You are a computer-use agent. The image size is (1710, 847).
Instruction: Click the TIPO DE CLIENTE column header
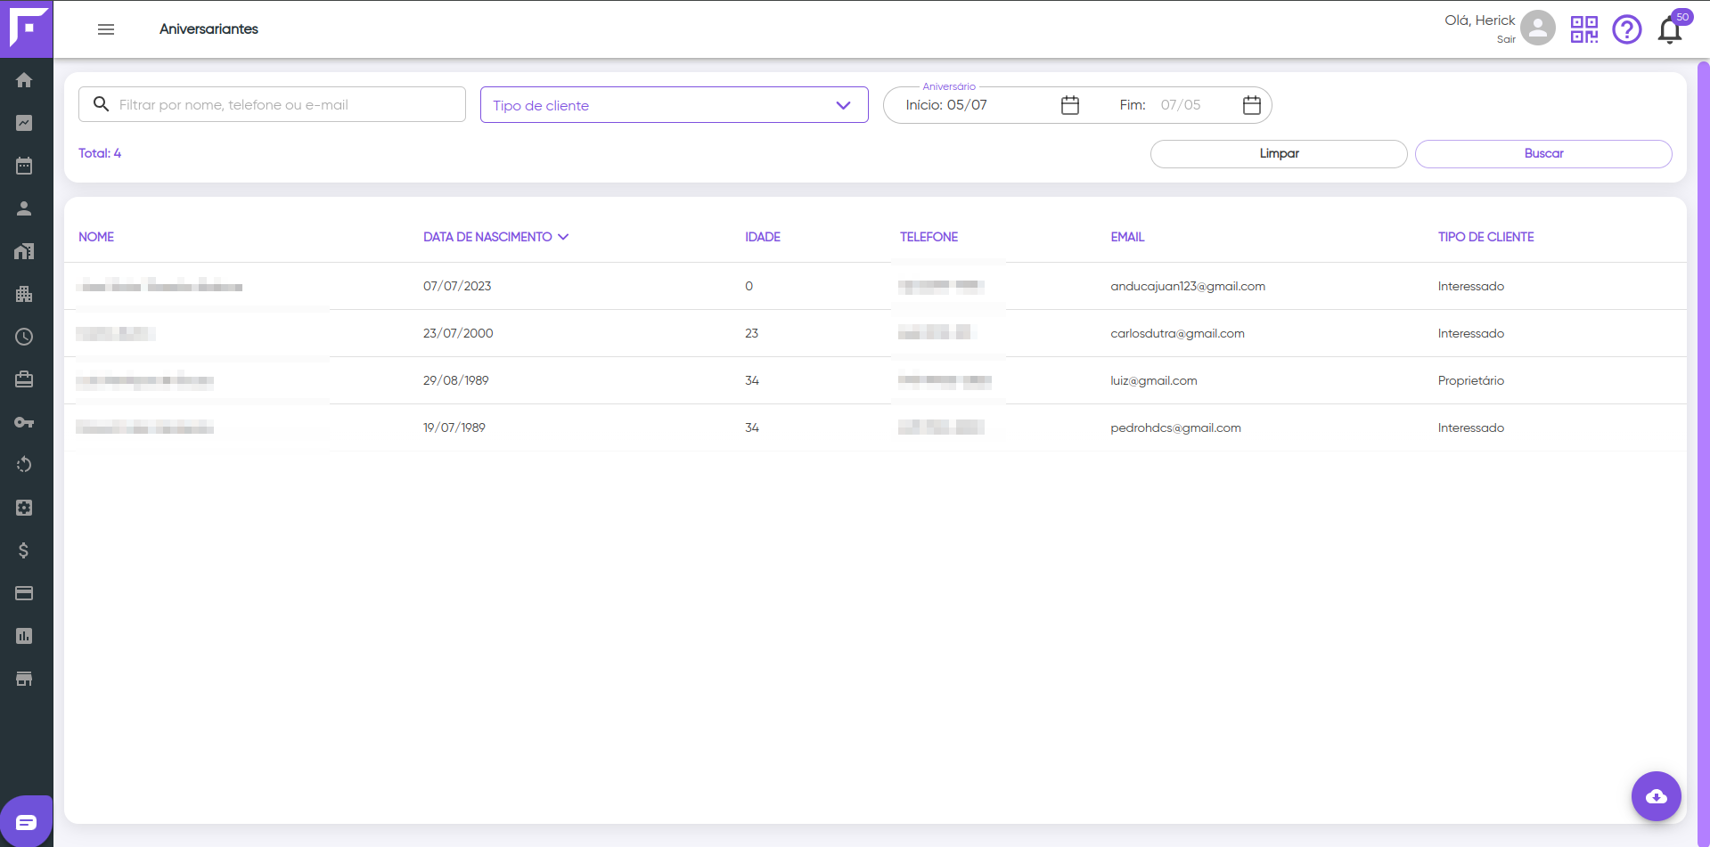(x=1485, y=237)
